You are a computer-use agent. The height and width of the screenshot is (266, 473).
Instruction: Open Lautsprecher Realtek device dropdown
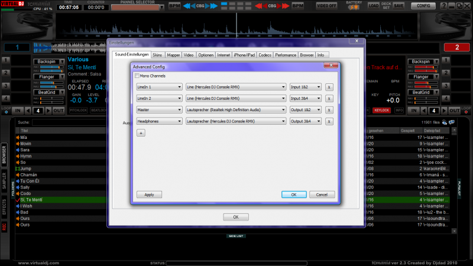pyautogui.click(x=236, y=110)
